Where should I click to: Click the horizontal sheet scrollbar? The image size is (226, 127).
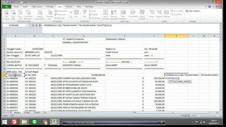173,113
